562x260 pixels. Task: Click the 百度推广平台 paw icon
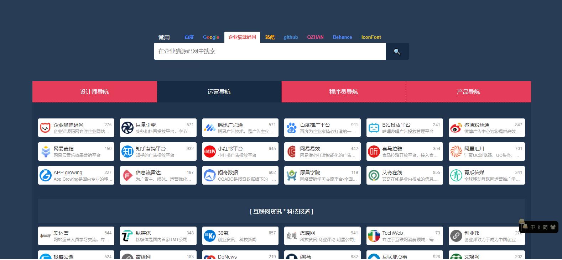point(291,128)
